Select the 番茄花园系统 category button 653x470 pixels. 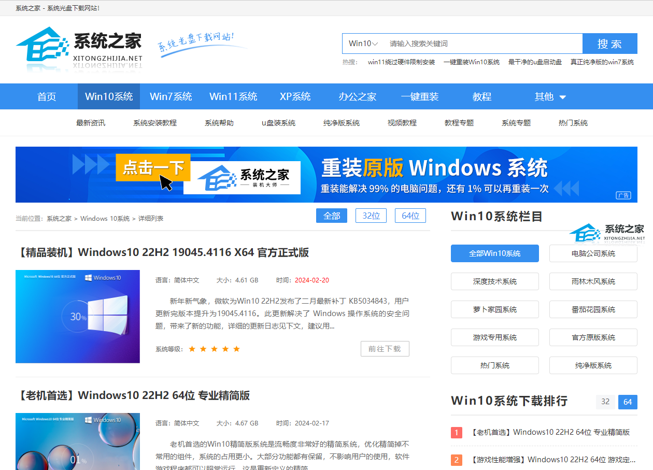tap(593, 309)
